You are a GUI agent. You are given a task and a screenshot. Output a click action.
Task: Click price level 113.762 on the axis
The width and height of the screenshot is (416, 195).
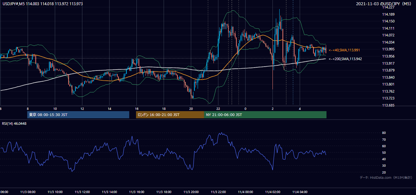point(389,91)
